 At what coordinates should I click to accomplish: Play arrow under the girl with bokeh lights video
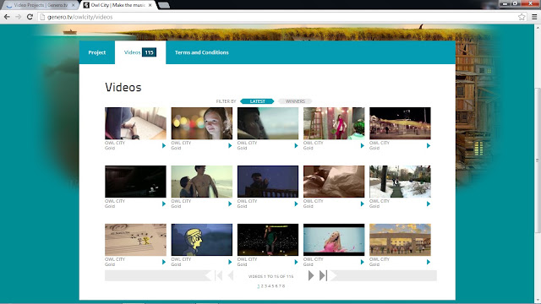[230, 146]
